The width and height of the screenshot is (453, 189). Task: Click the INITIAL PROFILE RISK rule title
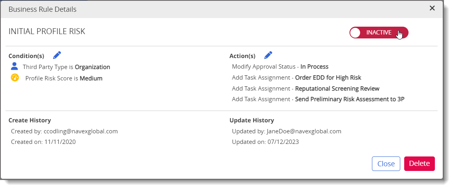[x=47, y=31]
